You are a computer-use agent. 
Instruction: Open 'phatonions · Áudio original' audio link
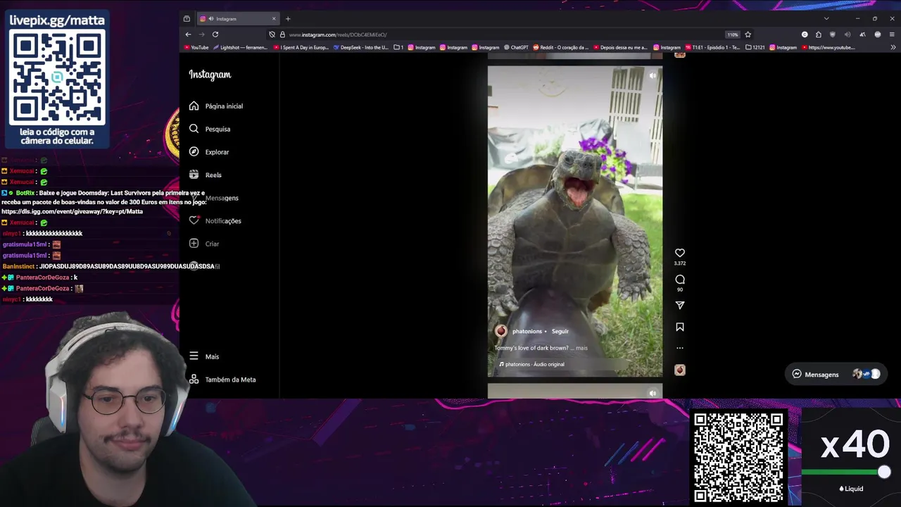[532, 364]
